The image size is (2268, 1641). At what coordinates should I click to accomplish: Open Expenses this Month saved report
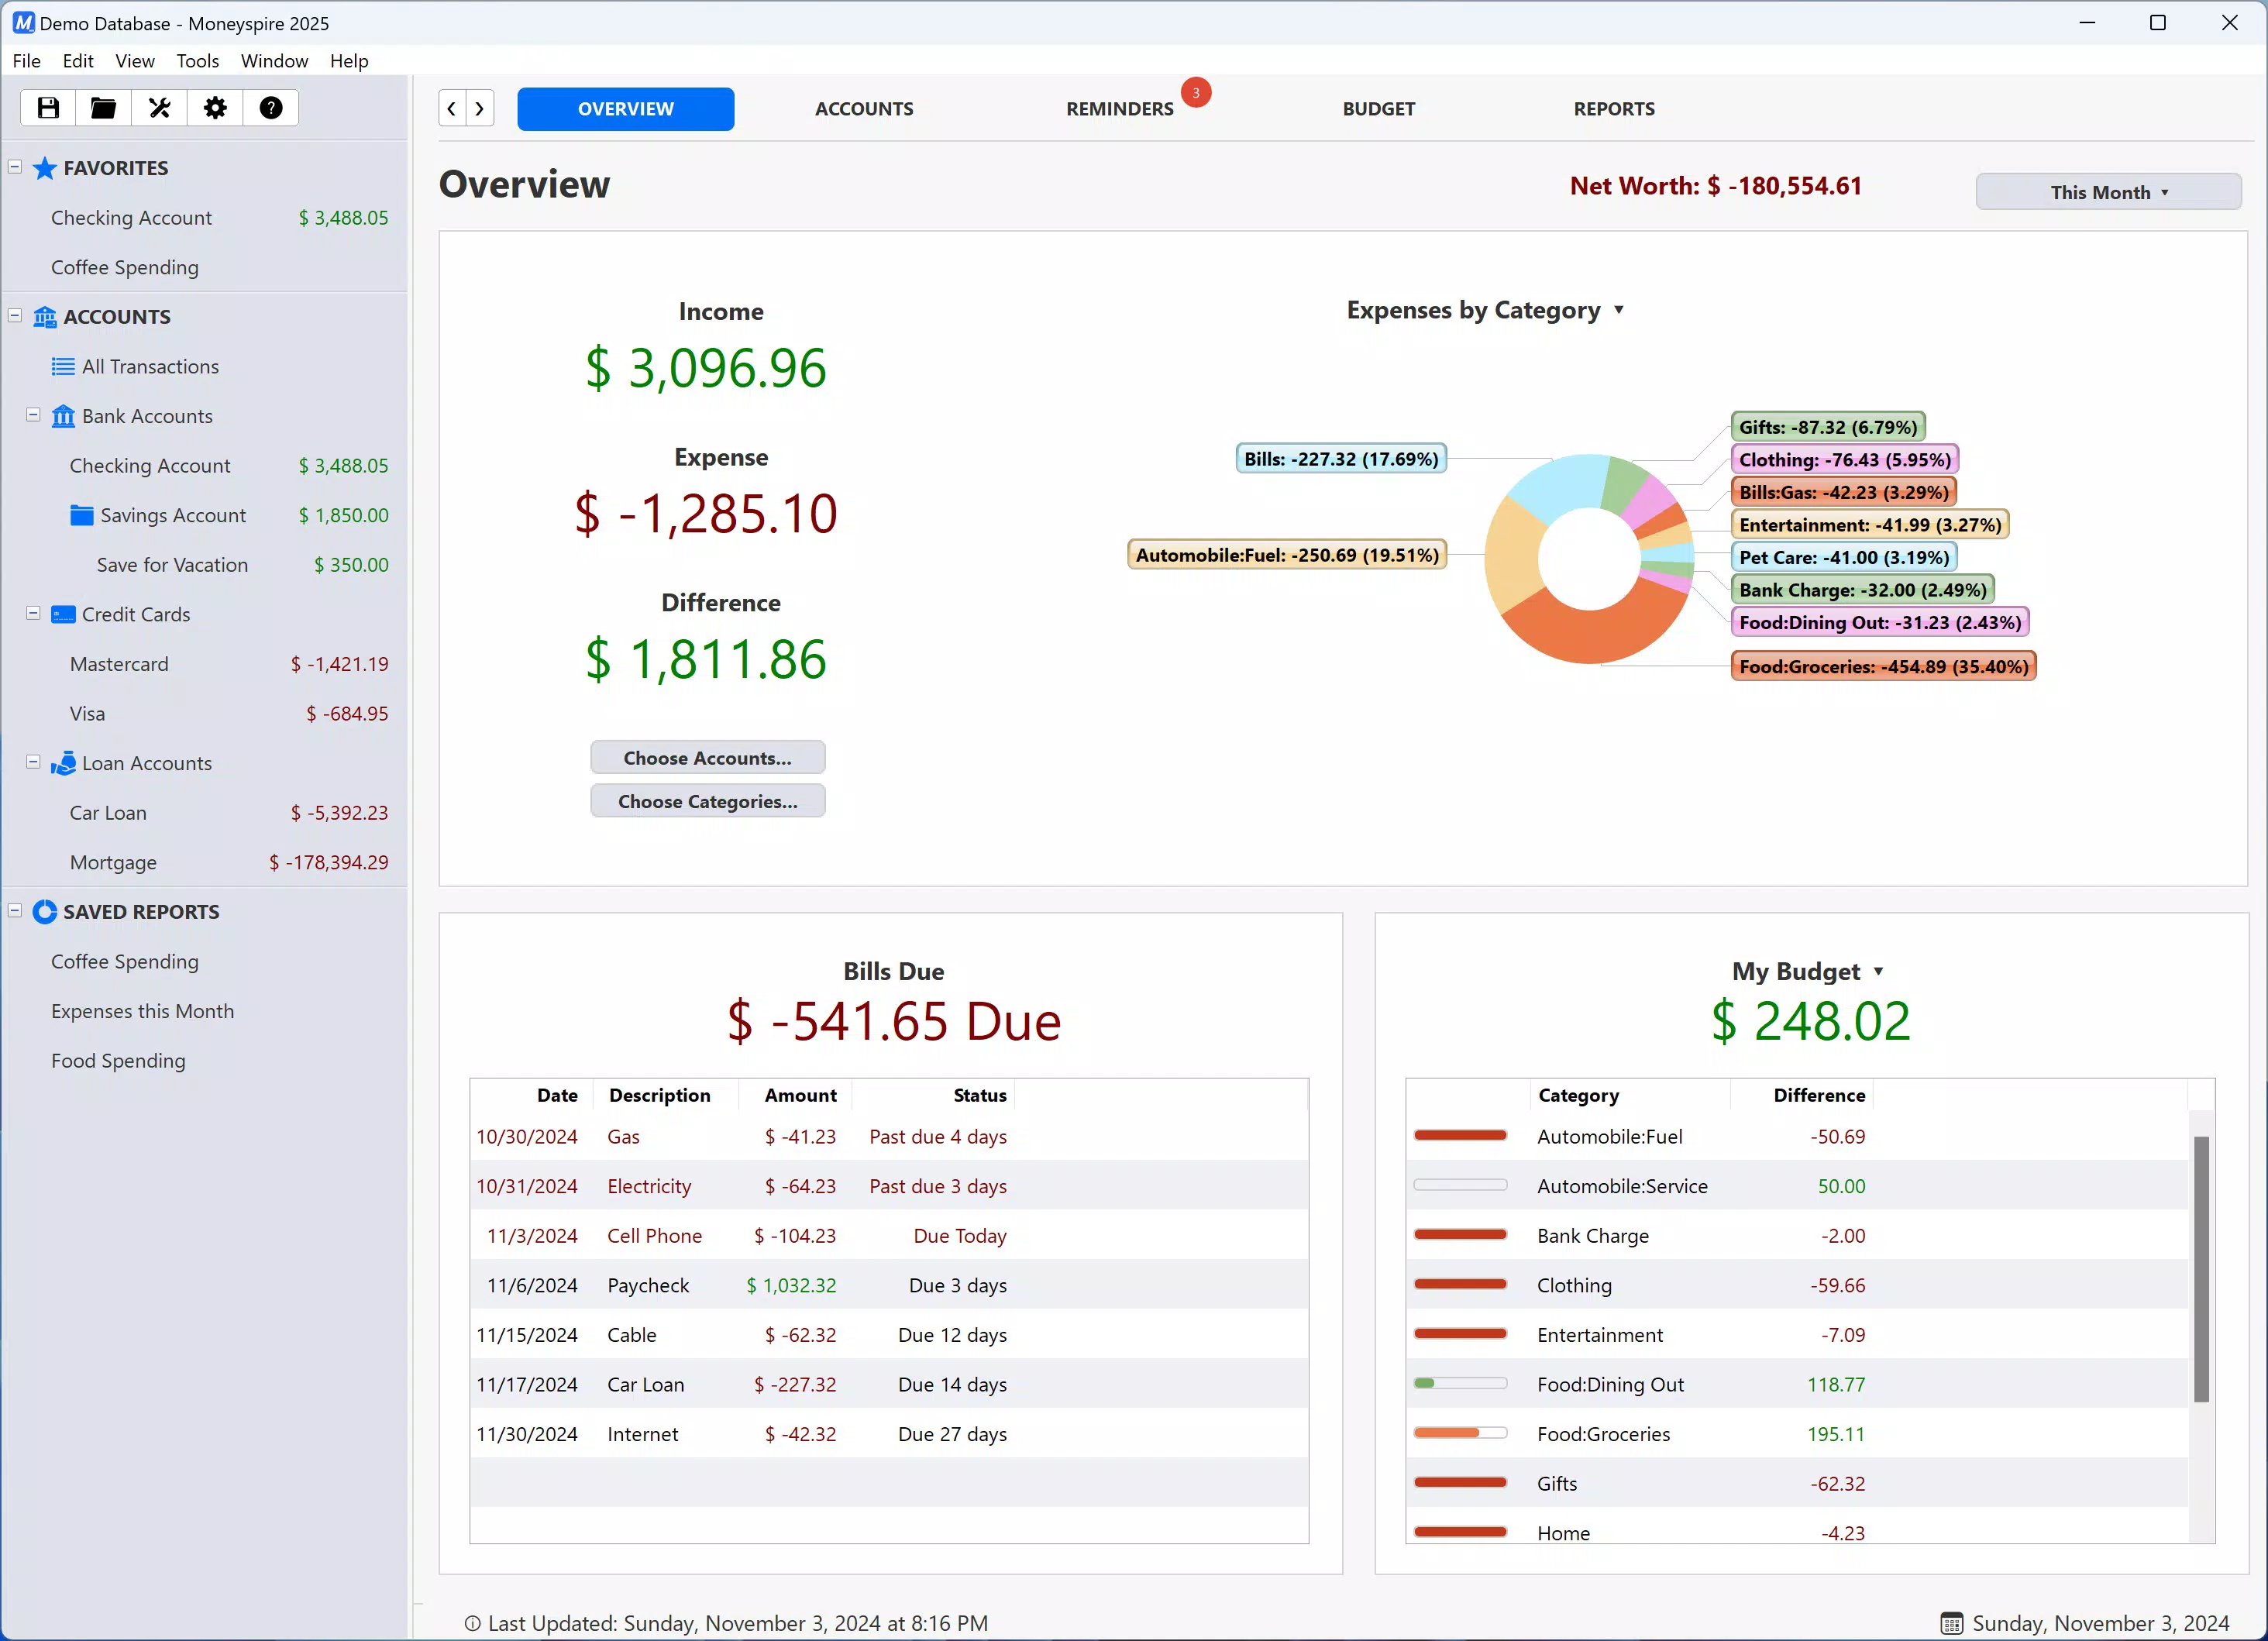point(143,1011)
